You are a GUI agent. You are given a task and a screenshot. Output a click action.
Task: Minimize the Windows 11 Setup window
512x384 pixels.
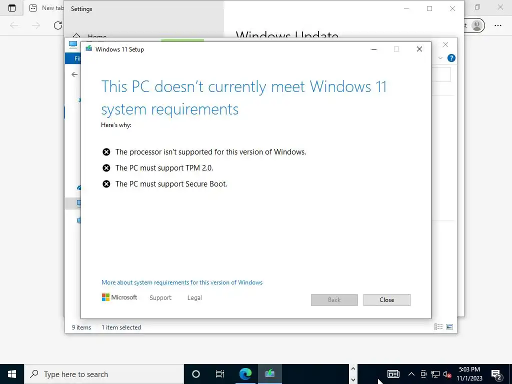click(x=374, y=49)
